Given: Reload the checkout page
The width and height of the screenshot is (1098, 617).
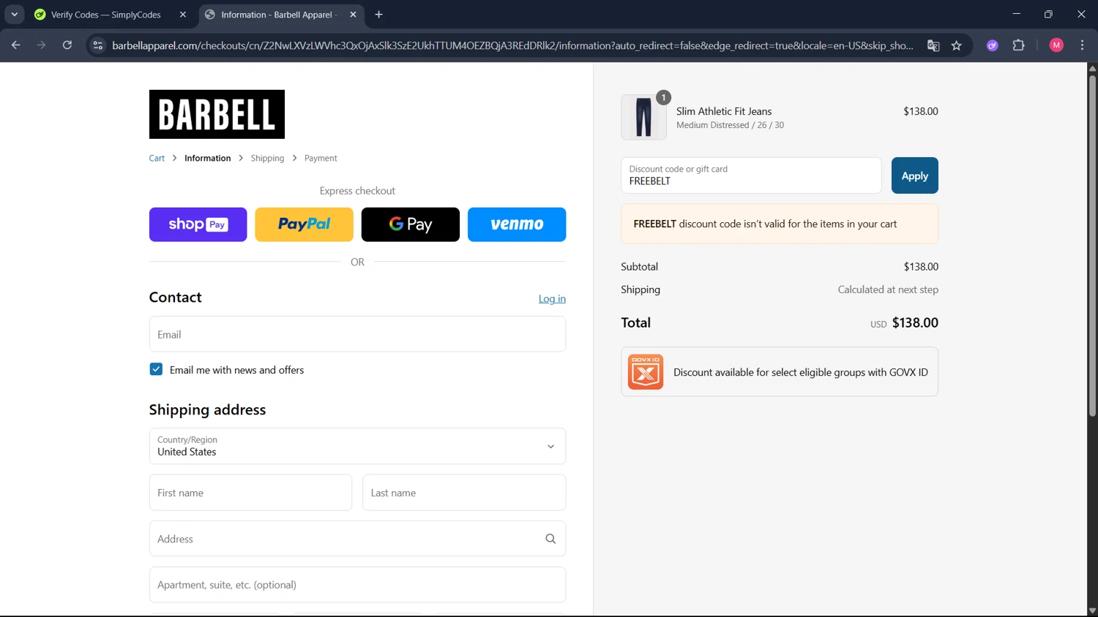Looking at the screenshot, I should pos(67,45).
